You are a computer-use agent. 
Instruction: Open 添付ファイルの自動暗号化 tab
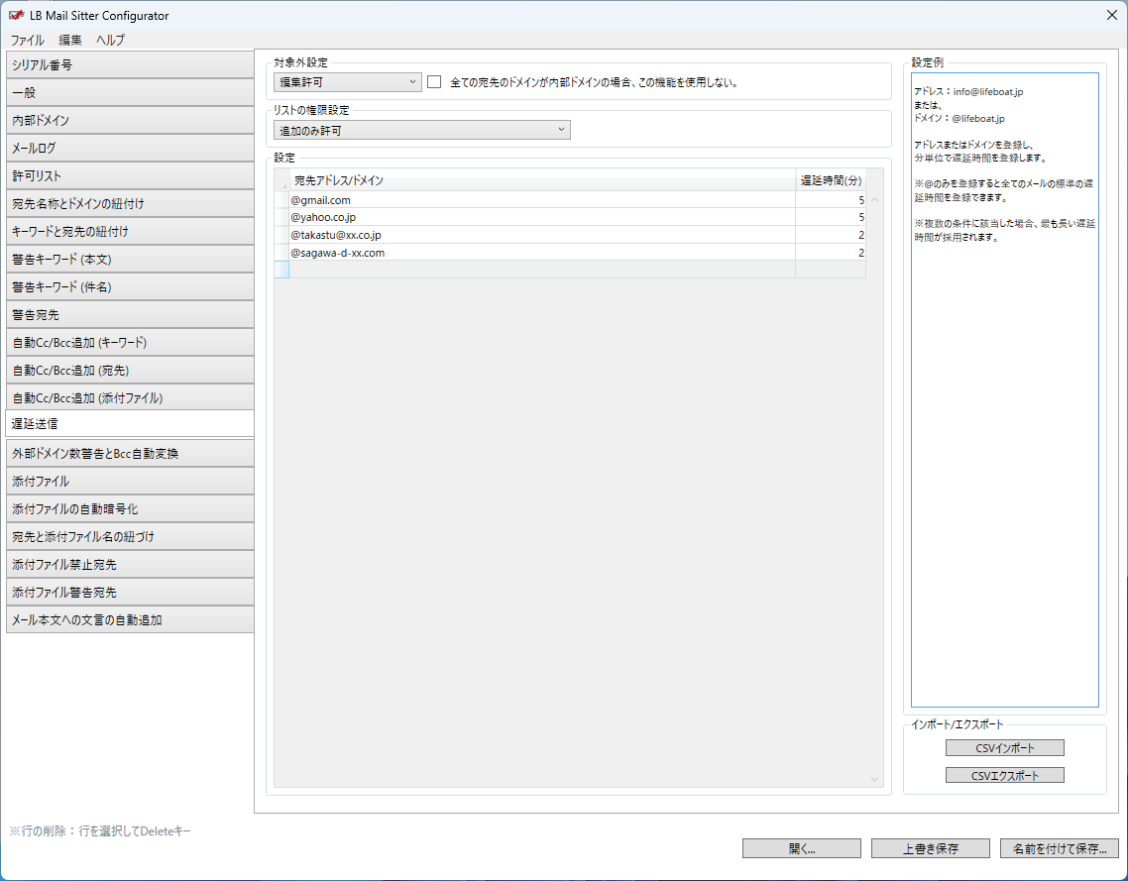pyautogui.click(x=130, y=509)
